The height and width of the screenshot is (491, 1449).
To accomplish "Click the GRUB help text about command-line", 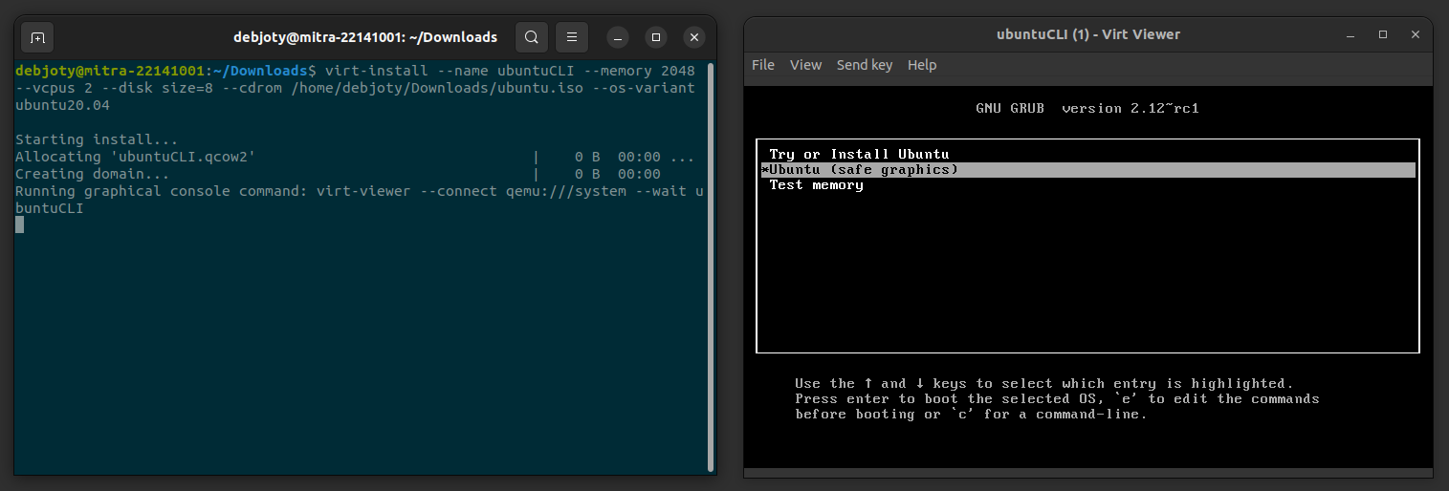I will pyautogui.click(x=971, y=414).
